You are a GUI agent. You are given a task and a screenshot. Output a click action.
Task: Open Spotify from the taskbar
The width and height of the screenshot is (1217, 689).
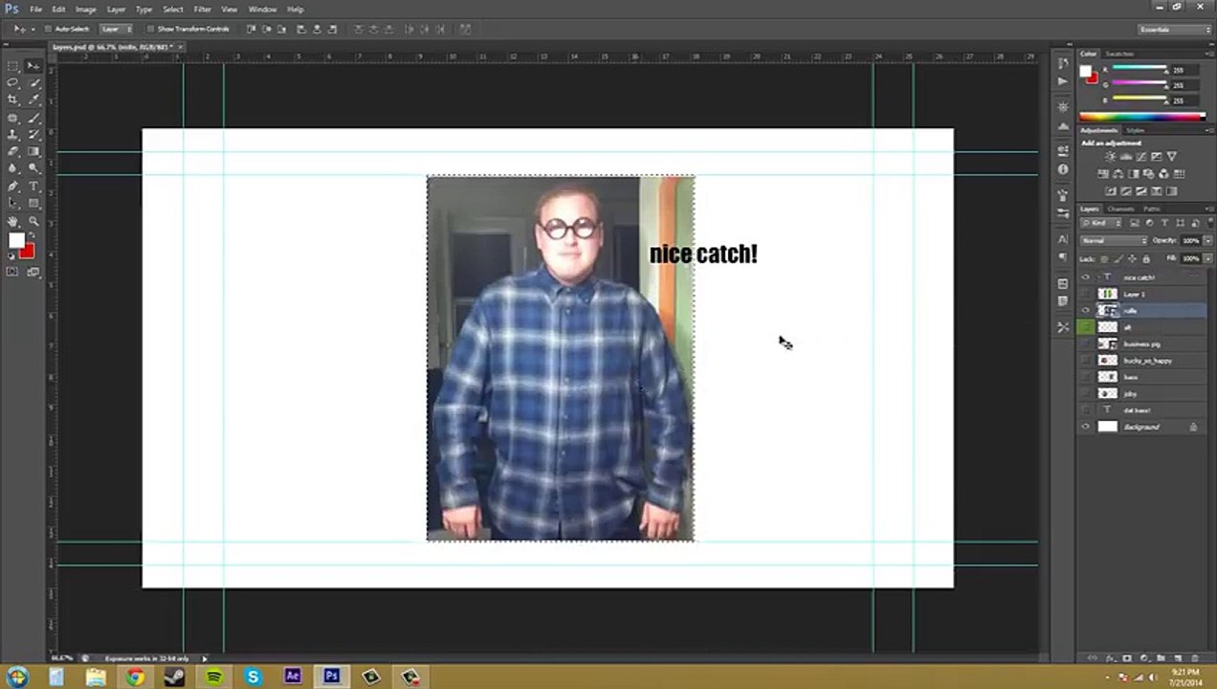point(214,677)
